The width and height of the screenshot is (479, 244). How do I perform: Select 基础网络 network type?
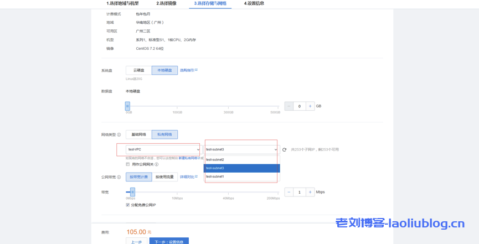(x=138, y=134)
